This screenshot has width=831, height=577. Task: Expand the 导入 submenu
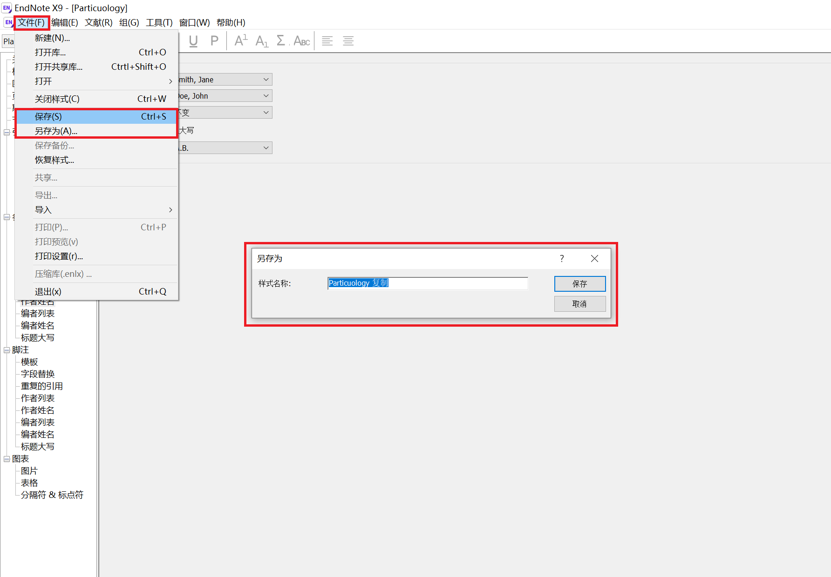point(97,210)
